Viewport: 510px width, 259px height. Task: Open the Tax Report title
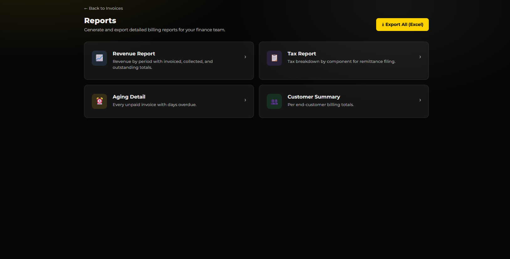(302, 54)
